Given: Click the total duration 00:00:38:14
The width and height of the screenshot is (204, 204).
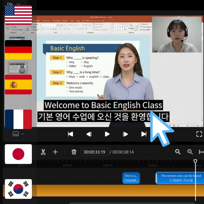Looking at the screenshot, I should click(x=123, y=152).
